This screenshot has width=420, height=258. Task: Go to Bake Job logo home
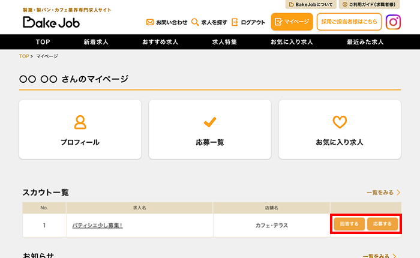pos(51,22)
